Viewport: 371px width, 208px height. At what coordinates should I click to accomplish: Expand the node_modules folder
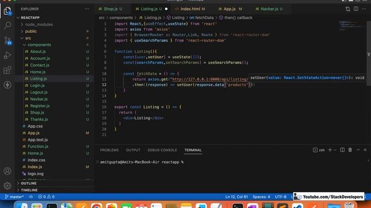click(x=39, y=24)
